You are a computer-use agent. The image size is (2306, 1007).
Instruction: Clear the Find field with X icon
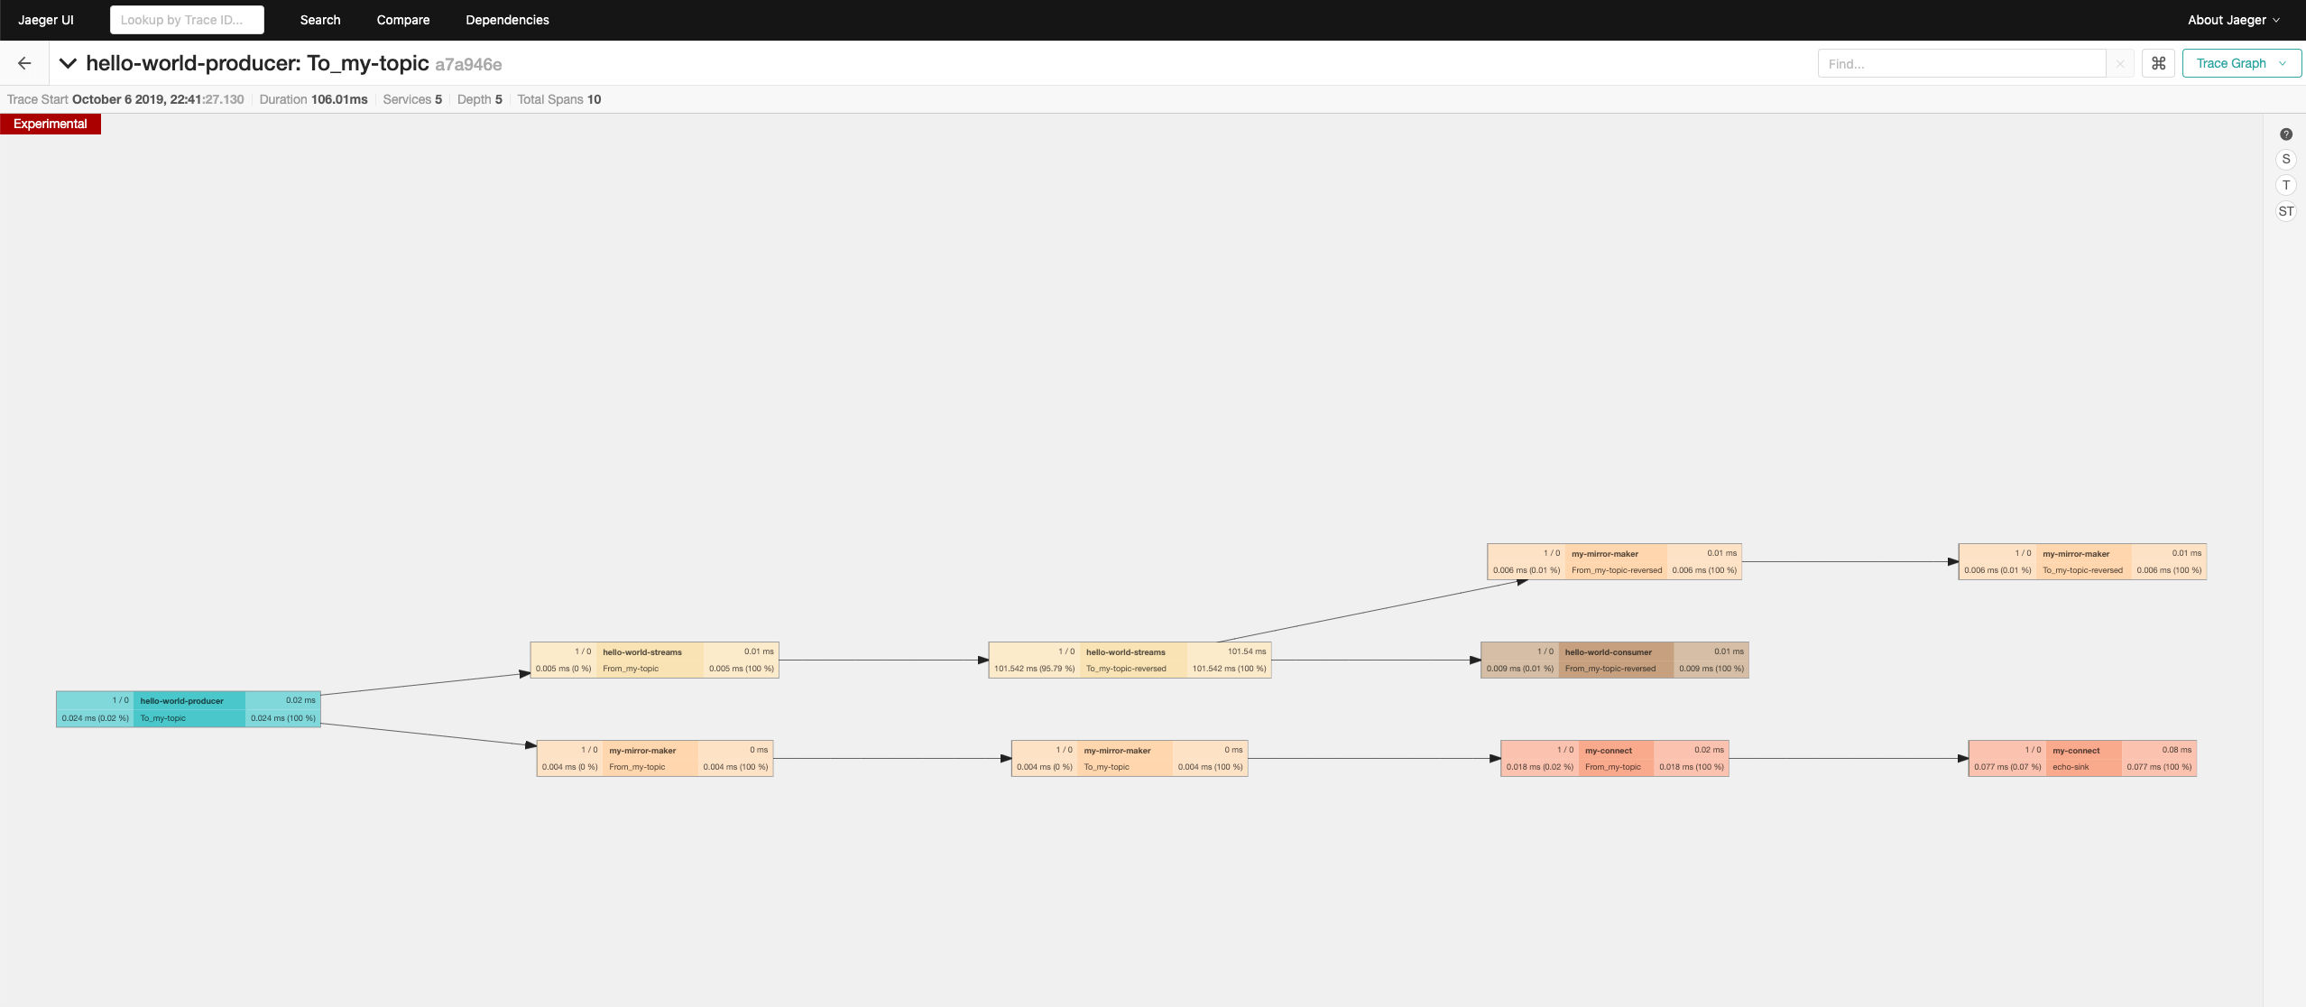coord(2120,64)
